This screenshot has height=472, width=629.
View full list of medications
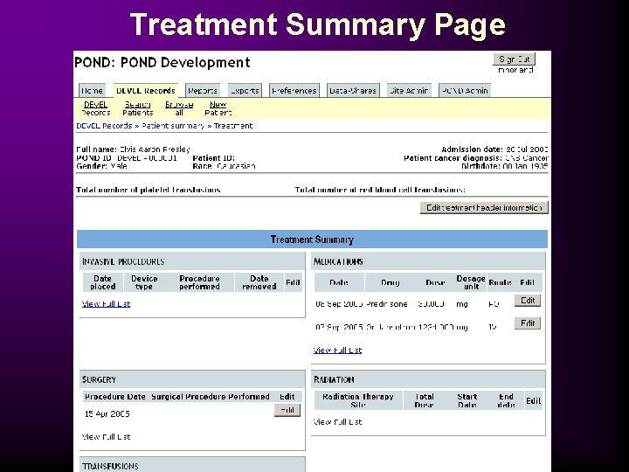(337, 350)
